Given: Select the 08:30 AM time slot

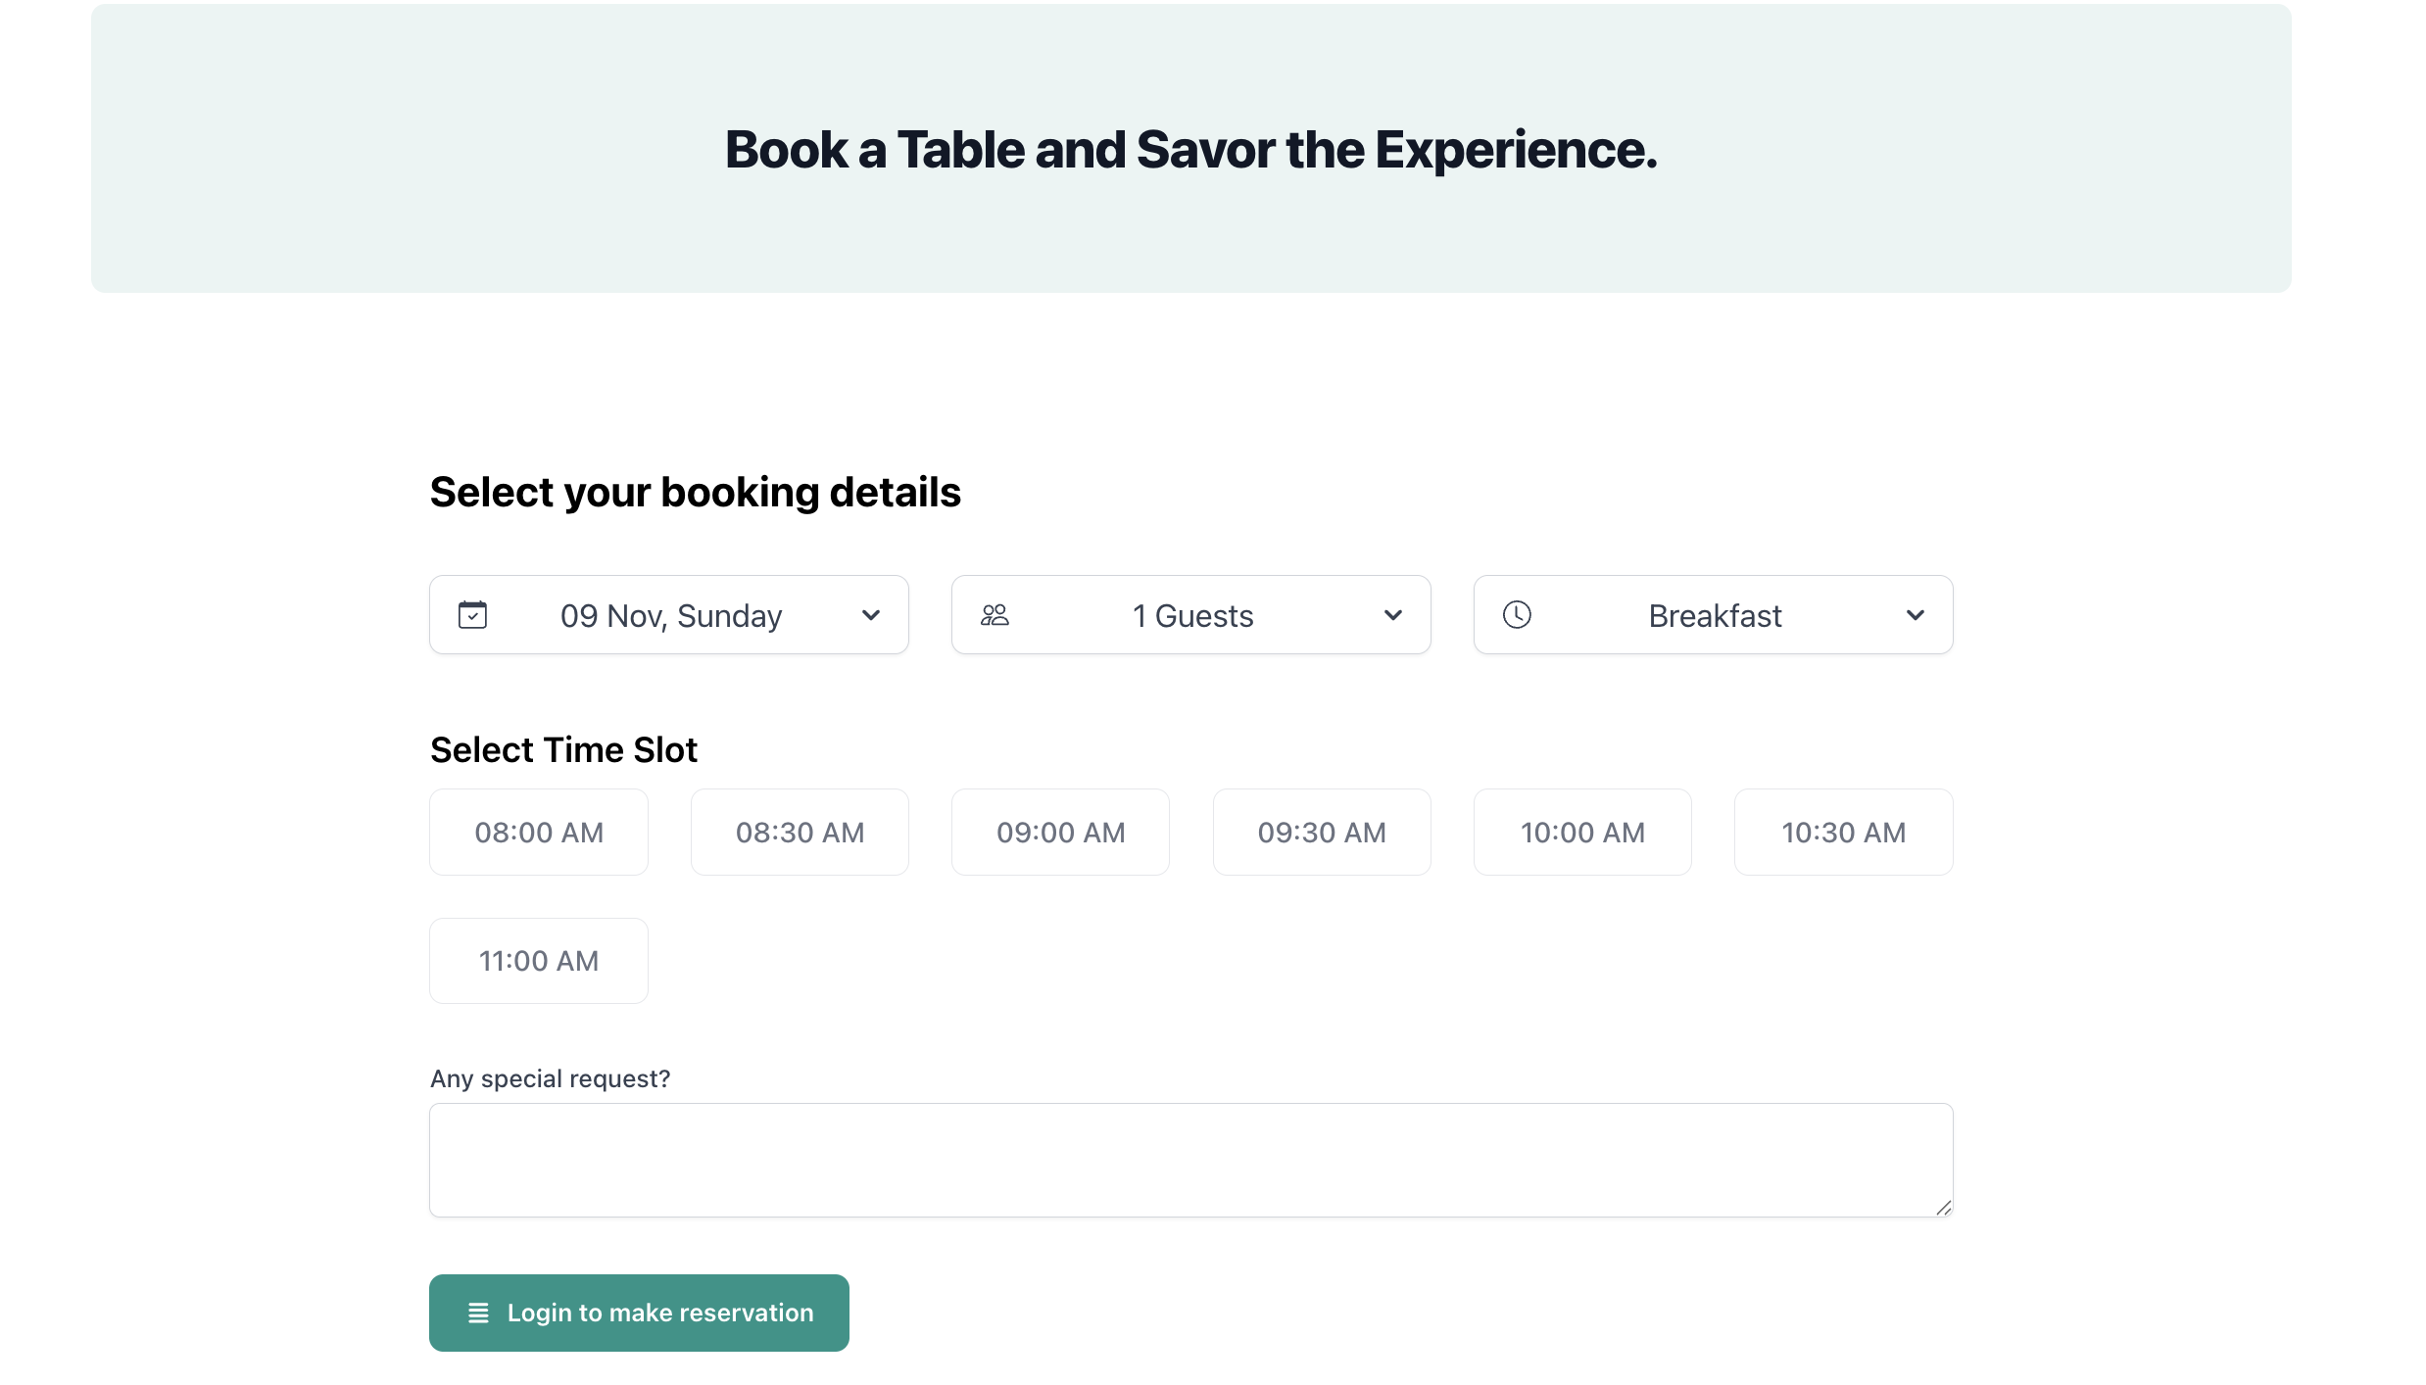Looking at the screenshot, I should pos(800,832).
